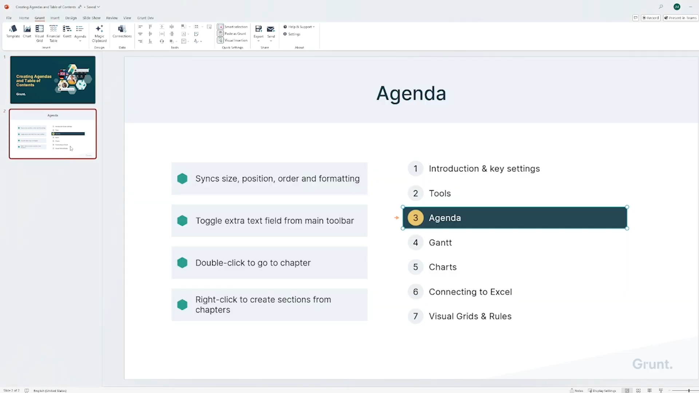Click the align top tool icon

pyautogui.click(x=150, y=27)
